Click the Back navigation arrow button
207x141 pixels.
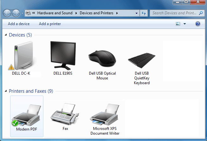(x=7, y=13)
